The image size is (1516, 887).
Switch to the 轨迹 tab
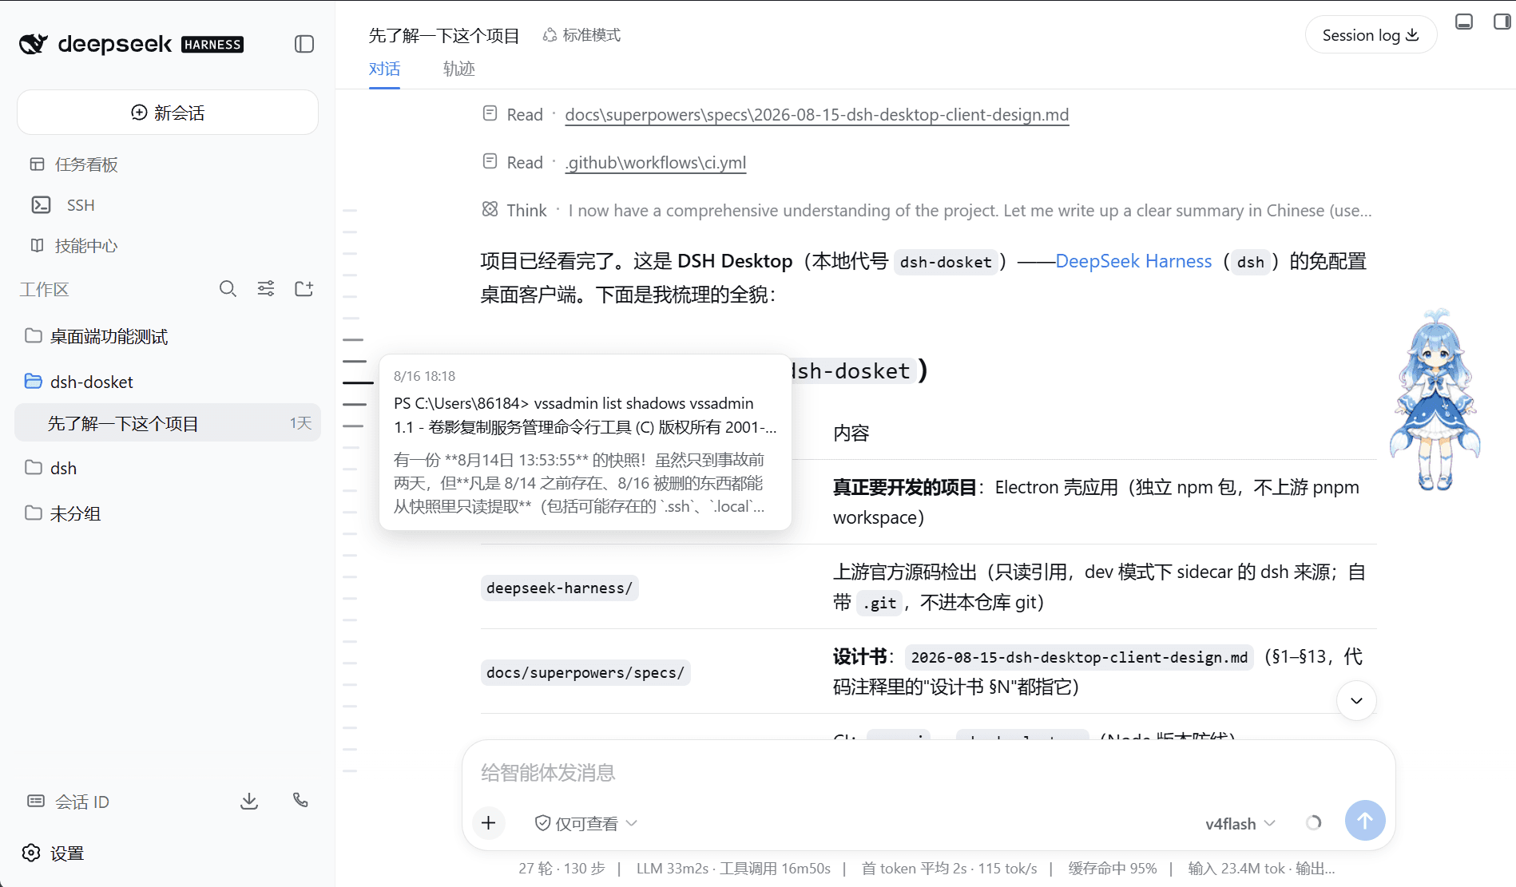(x=459, y=69)
